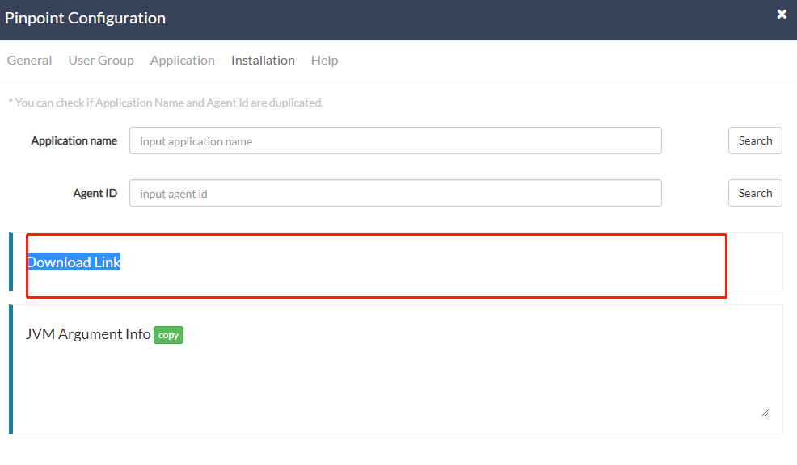Open the User Group tab
Viewport: 797px width, 465px height.
click(x=101, y=61)
